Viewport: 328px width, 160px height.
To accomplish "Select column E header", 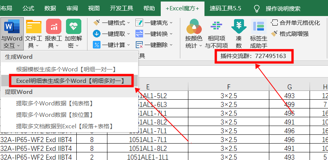I will click(x=148, y=87).
